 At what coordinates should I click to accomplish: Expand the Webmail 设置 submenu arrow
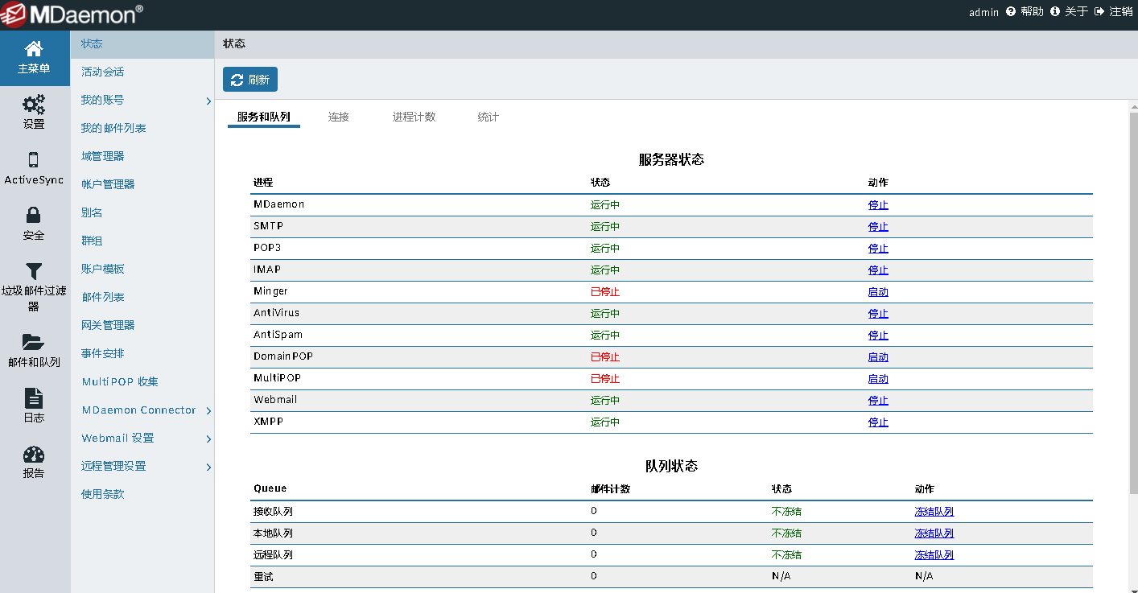tap(208, 439)
